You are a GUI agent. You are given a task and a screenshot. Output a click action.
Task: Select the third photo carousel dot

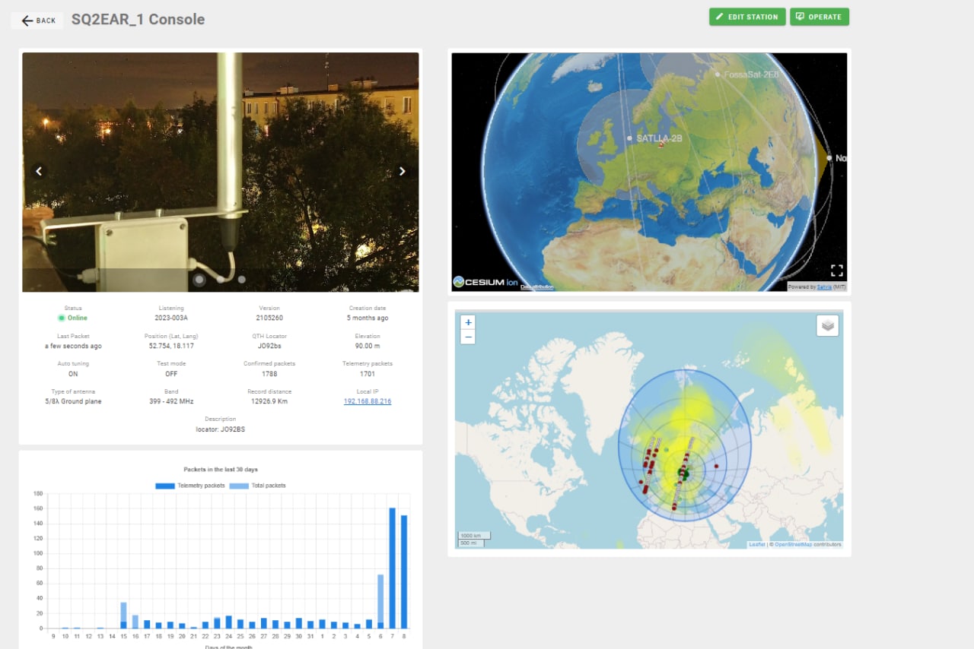(242, 279)
